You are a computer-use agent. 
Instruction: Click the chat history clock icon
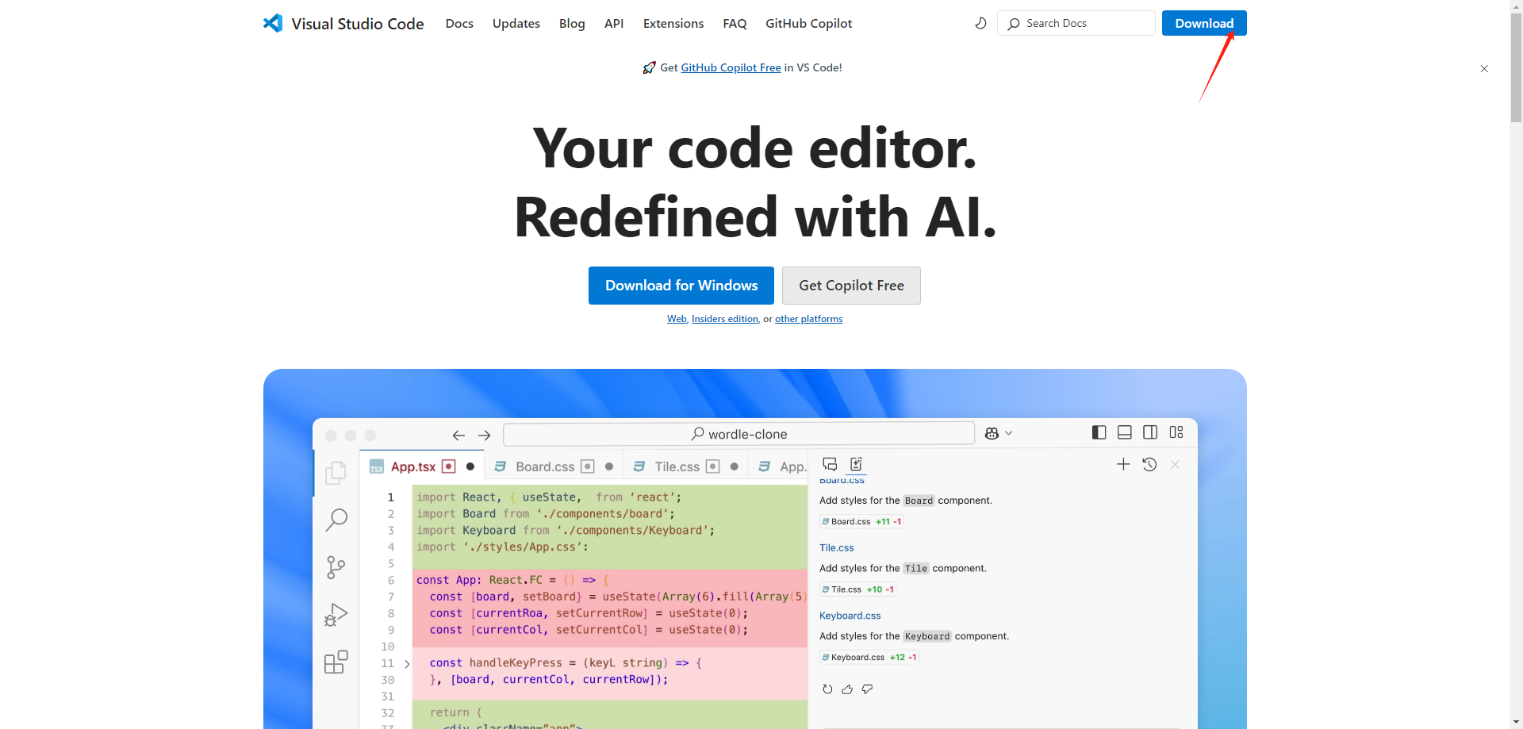(1149, 464)
